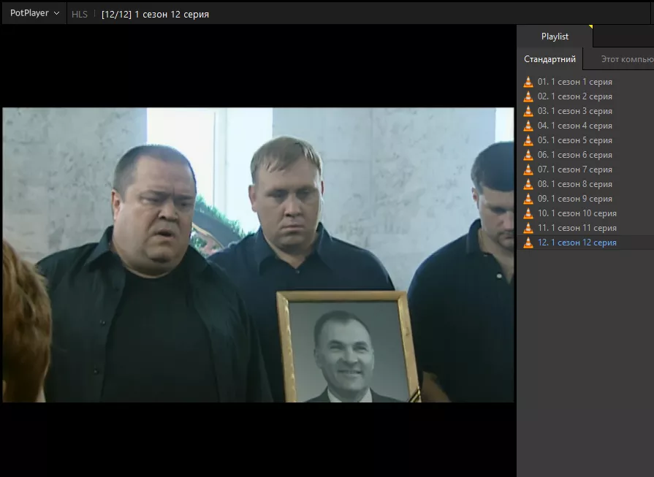Click VLC cone icon for 12 серия

coord(528,243)
